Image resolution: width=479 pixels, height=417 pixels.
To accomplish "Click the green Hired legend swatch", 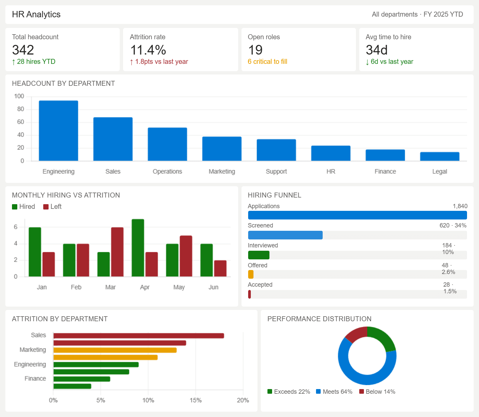I will [x=15, y=207].
